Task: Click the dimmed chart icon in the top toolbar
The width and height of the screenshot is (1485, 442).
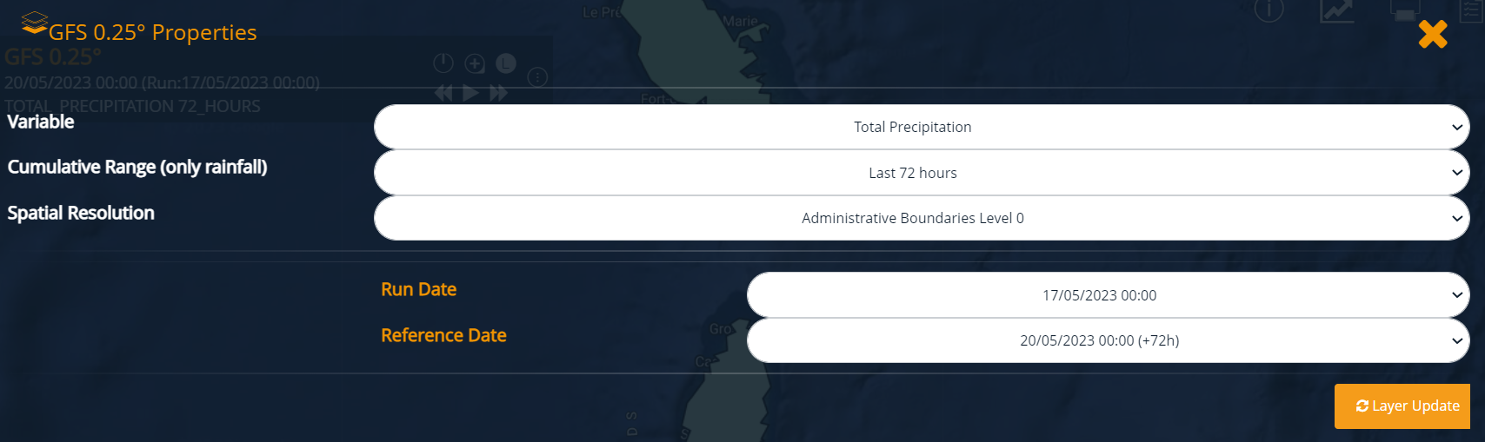Action: 1337,10
